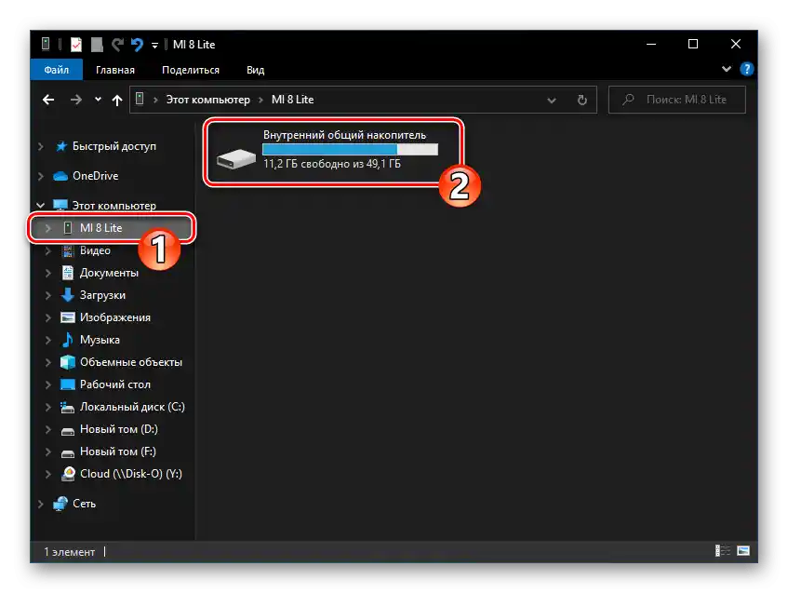
Task: Open the Внутренний общий накопитель storage
Action: click(x=332, y=152)
